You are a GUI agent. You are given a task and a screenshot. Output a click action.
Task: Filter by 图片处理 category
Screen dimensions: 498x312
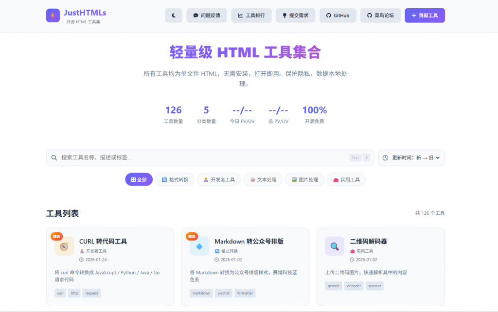[x=304, y=179]
